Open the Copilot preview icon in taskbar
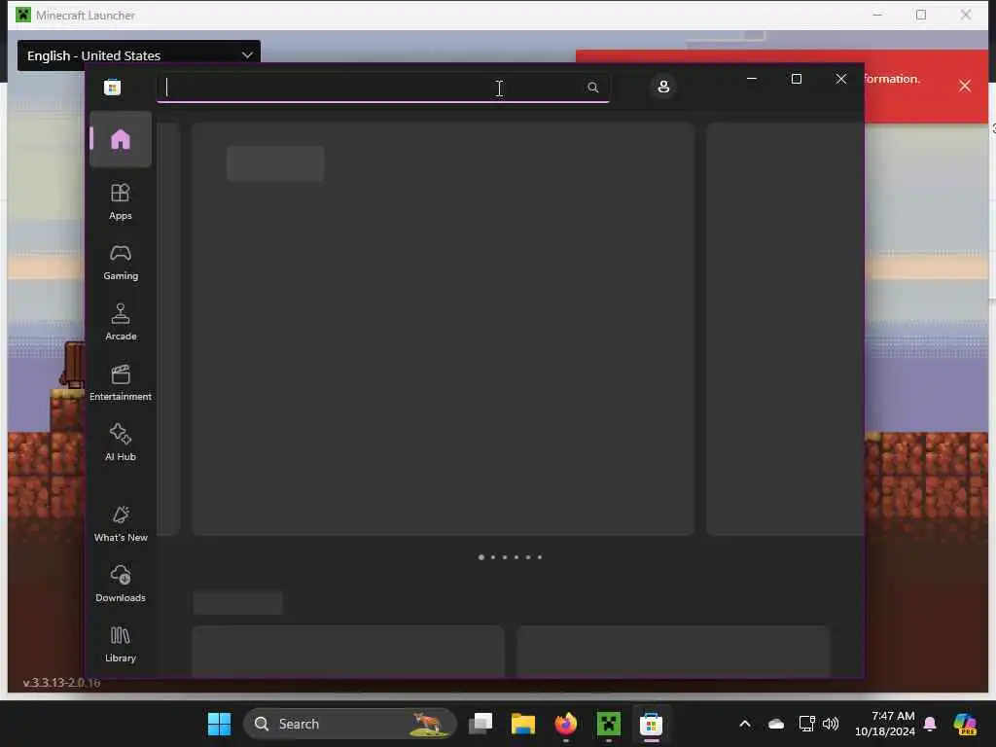 (964, 724)
